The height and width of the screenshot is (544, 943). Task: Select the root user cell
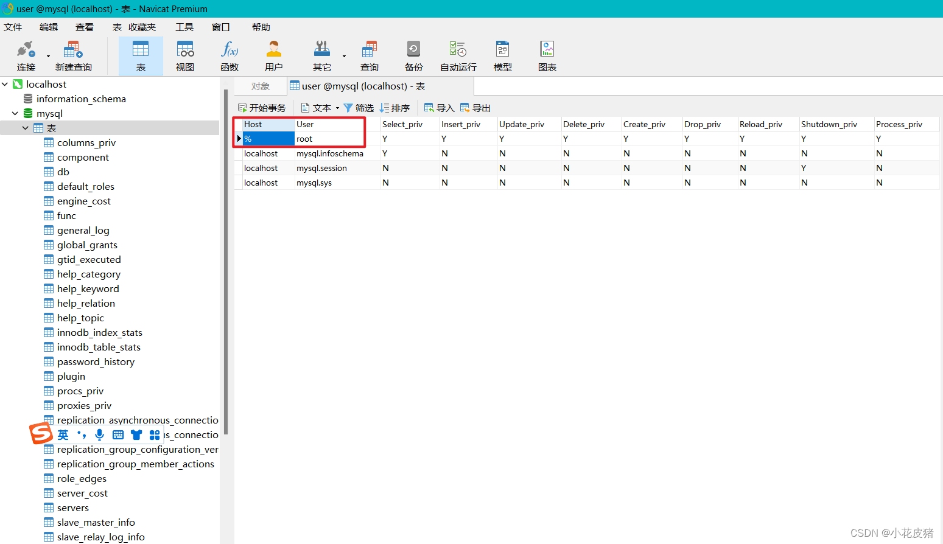337,139
